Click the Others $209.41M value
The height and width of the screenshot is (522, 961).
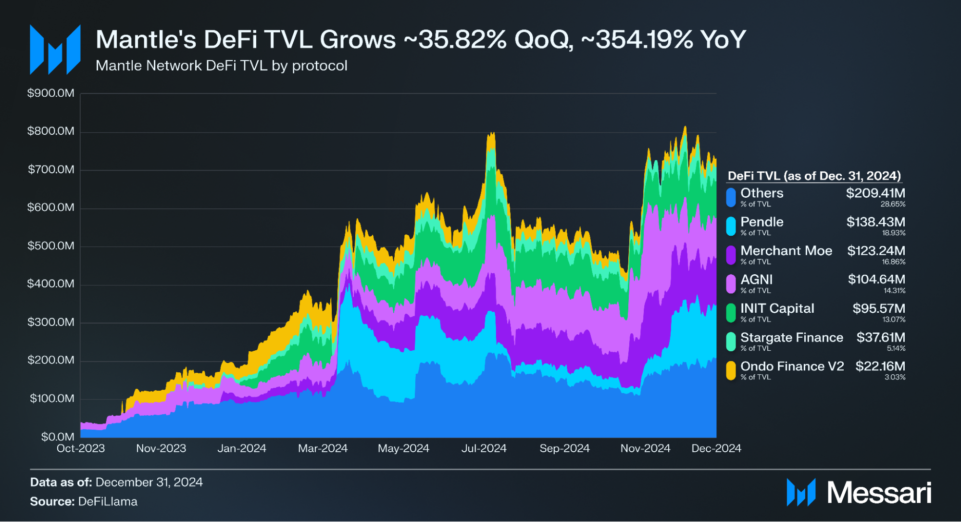[875, 193]
